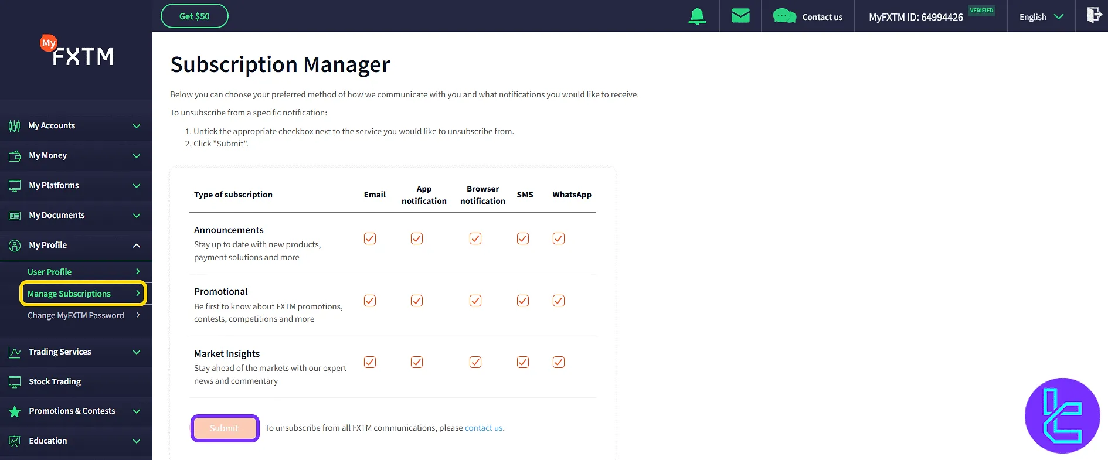Image resolution: width=1108 pixels, height=460 pixels.
Task: Open the messages envelope icon
Action: [740, 16]
